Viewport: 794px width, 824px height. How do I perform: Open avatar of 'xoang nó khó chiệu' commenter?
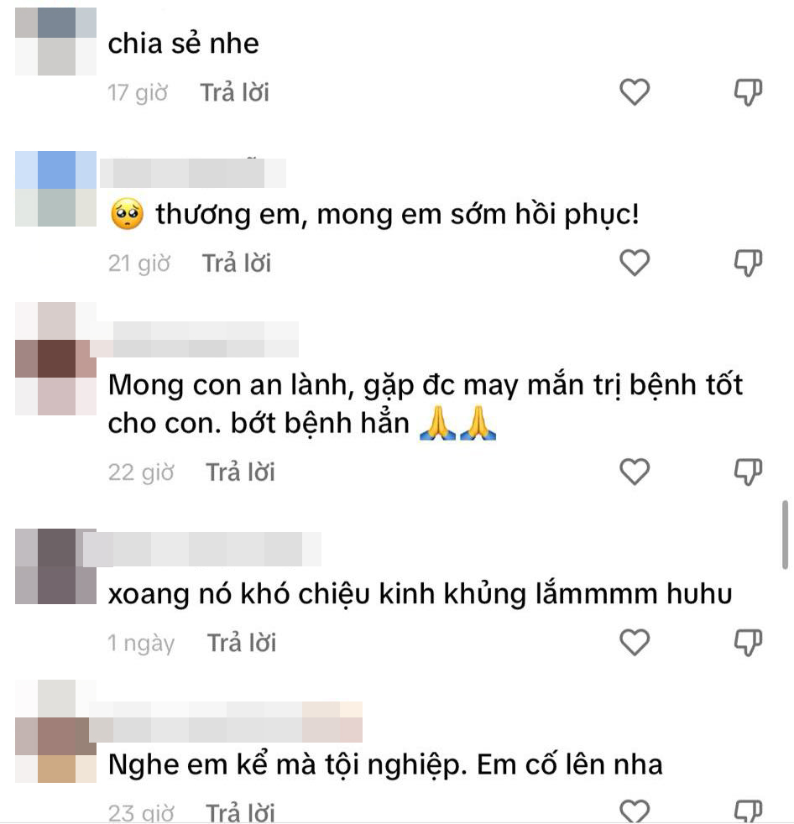click(55, 566)
